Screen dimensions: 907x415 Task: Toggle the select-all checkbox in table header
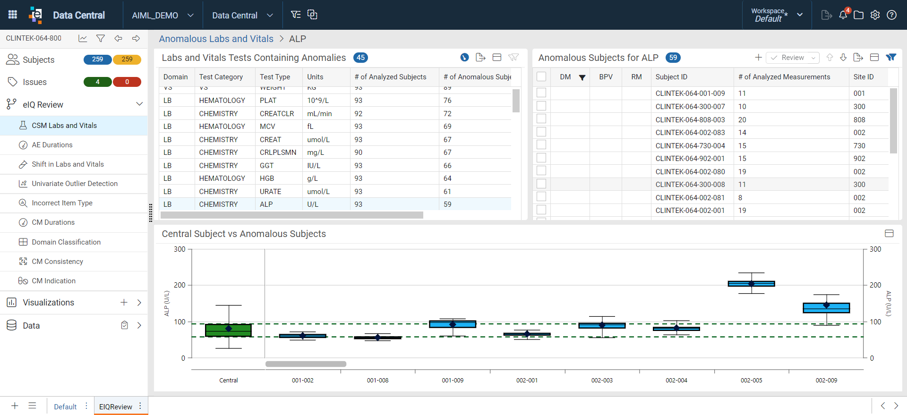[541, 76]
